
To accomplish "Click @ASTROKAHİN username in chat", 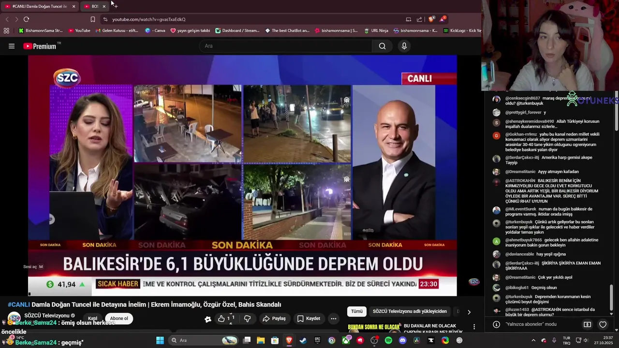I will coord(520,181).
